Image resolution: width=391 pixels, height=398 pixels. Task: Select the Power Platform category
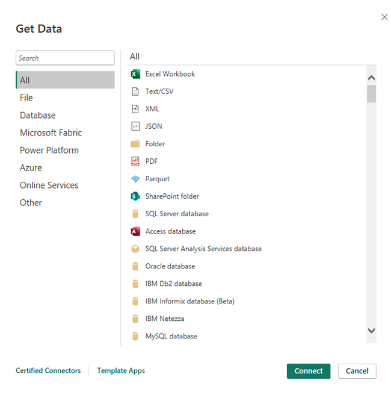65,151
